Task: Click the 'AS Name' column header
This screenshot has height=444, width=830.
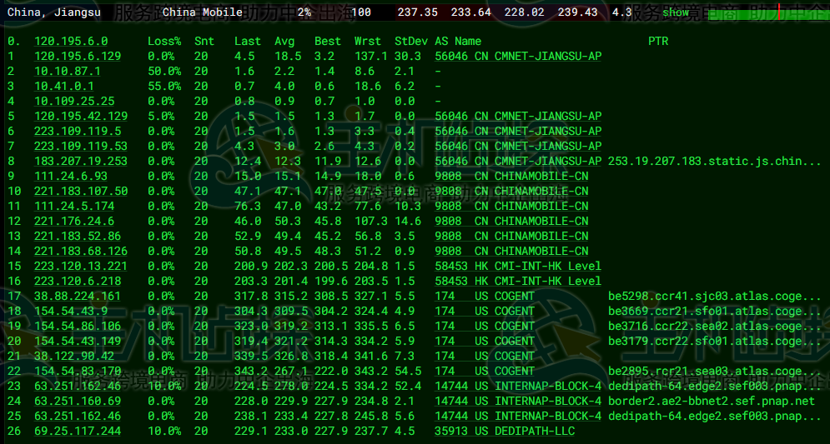Action: click(x=459, y=41)
